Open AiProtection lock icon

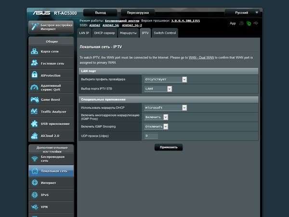point(35,75)
